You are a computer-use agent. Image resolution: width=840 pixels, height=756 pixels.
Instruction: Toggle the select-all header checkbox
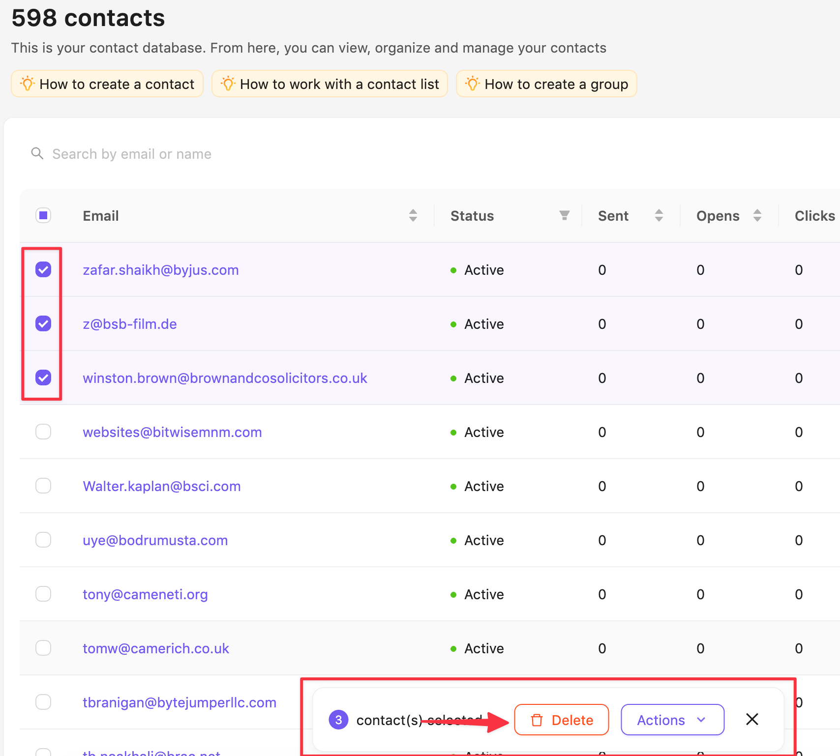point(43,215)
